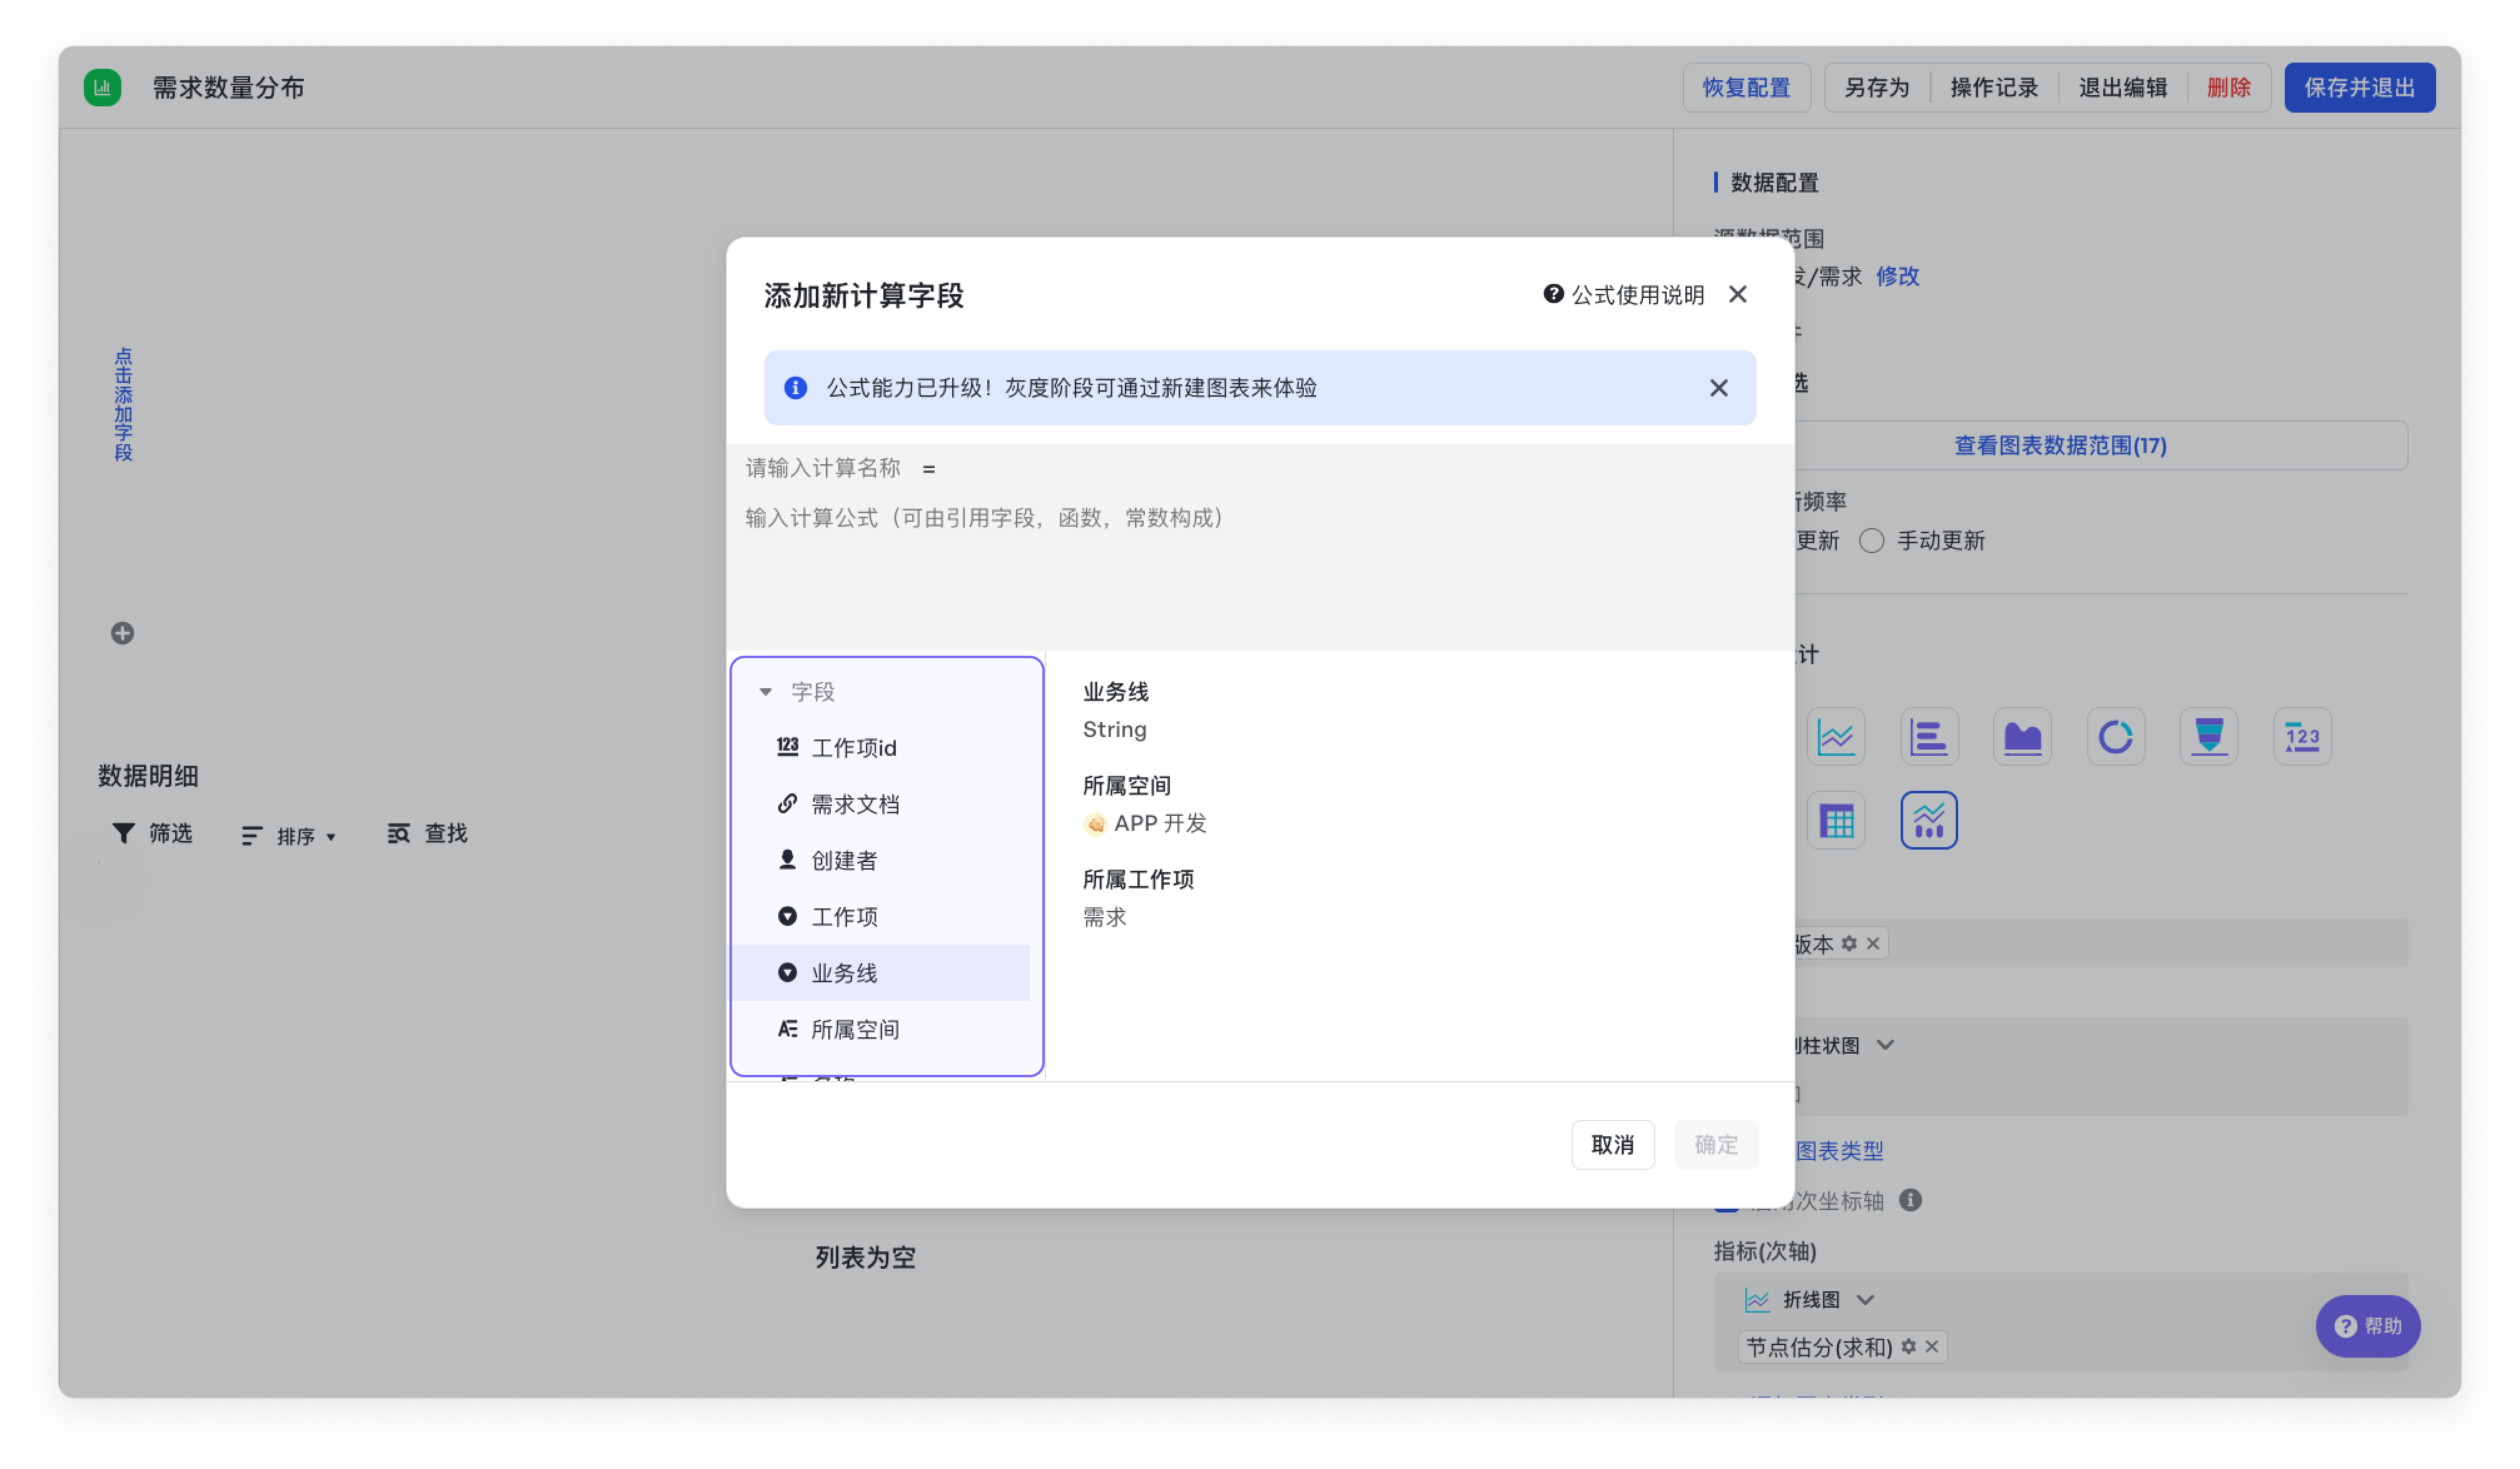2520x1469 pixels.
Task: Click the blue info icon in the banner
Action: (796, 388)
